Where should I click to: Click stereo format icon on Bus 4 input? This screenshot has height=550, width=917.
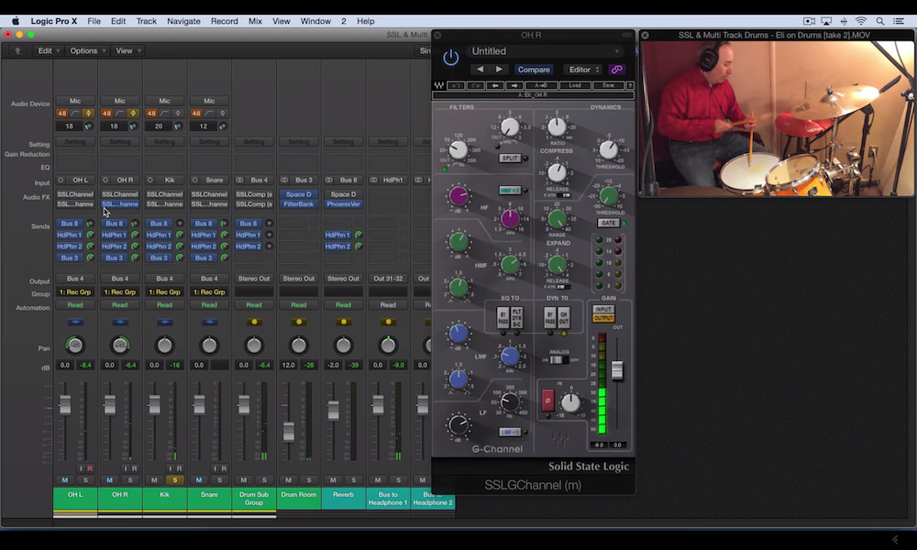click(x=239, y=180)
